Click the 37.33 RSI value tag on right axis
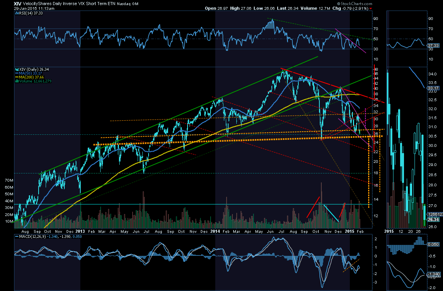 pos(433,46)
